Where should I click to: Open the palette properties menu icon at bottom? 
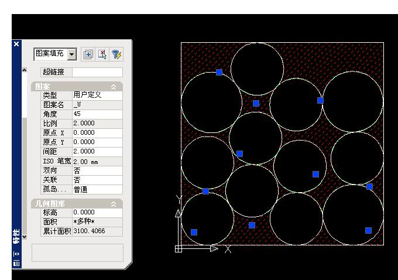click(x=16, y=263)
